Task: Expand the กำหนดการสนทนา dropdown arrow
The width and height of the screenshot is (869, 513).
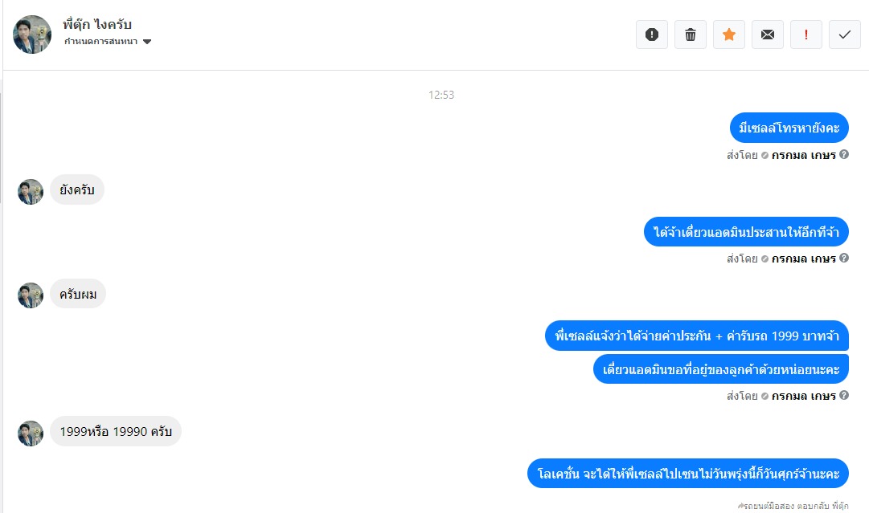Action: (x=147, y=42)
